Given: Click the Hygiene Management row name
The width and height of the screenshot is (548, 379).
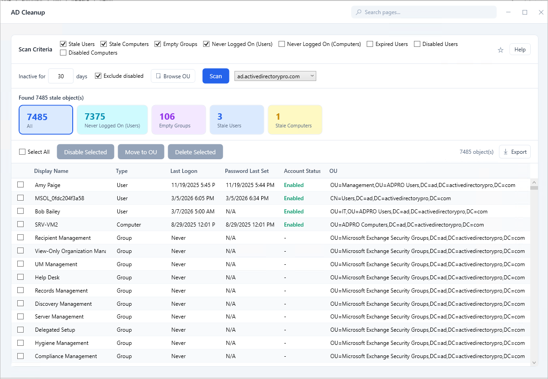Looking at the screenshot, I should click(x=62, y=343).
